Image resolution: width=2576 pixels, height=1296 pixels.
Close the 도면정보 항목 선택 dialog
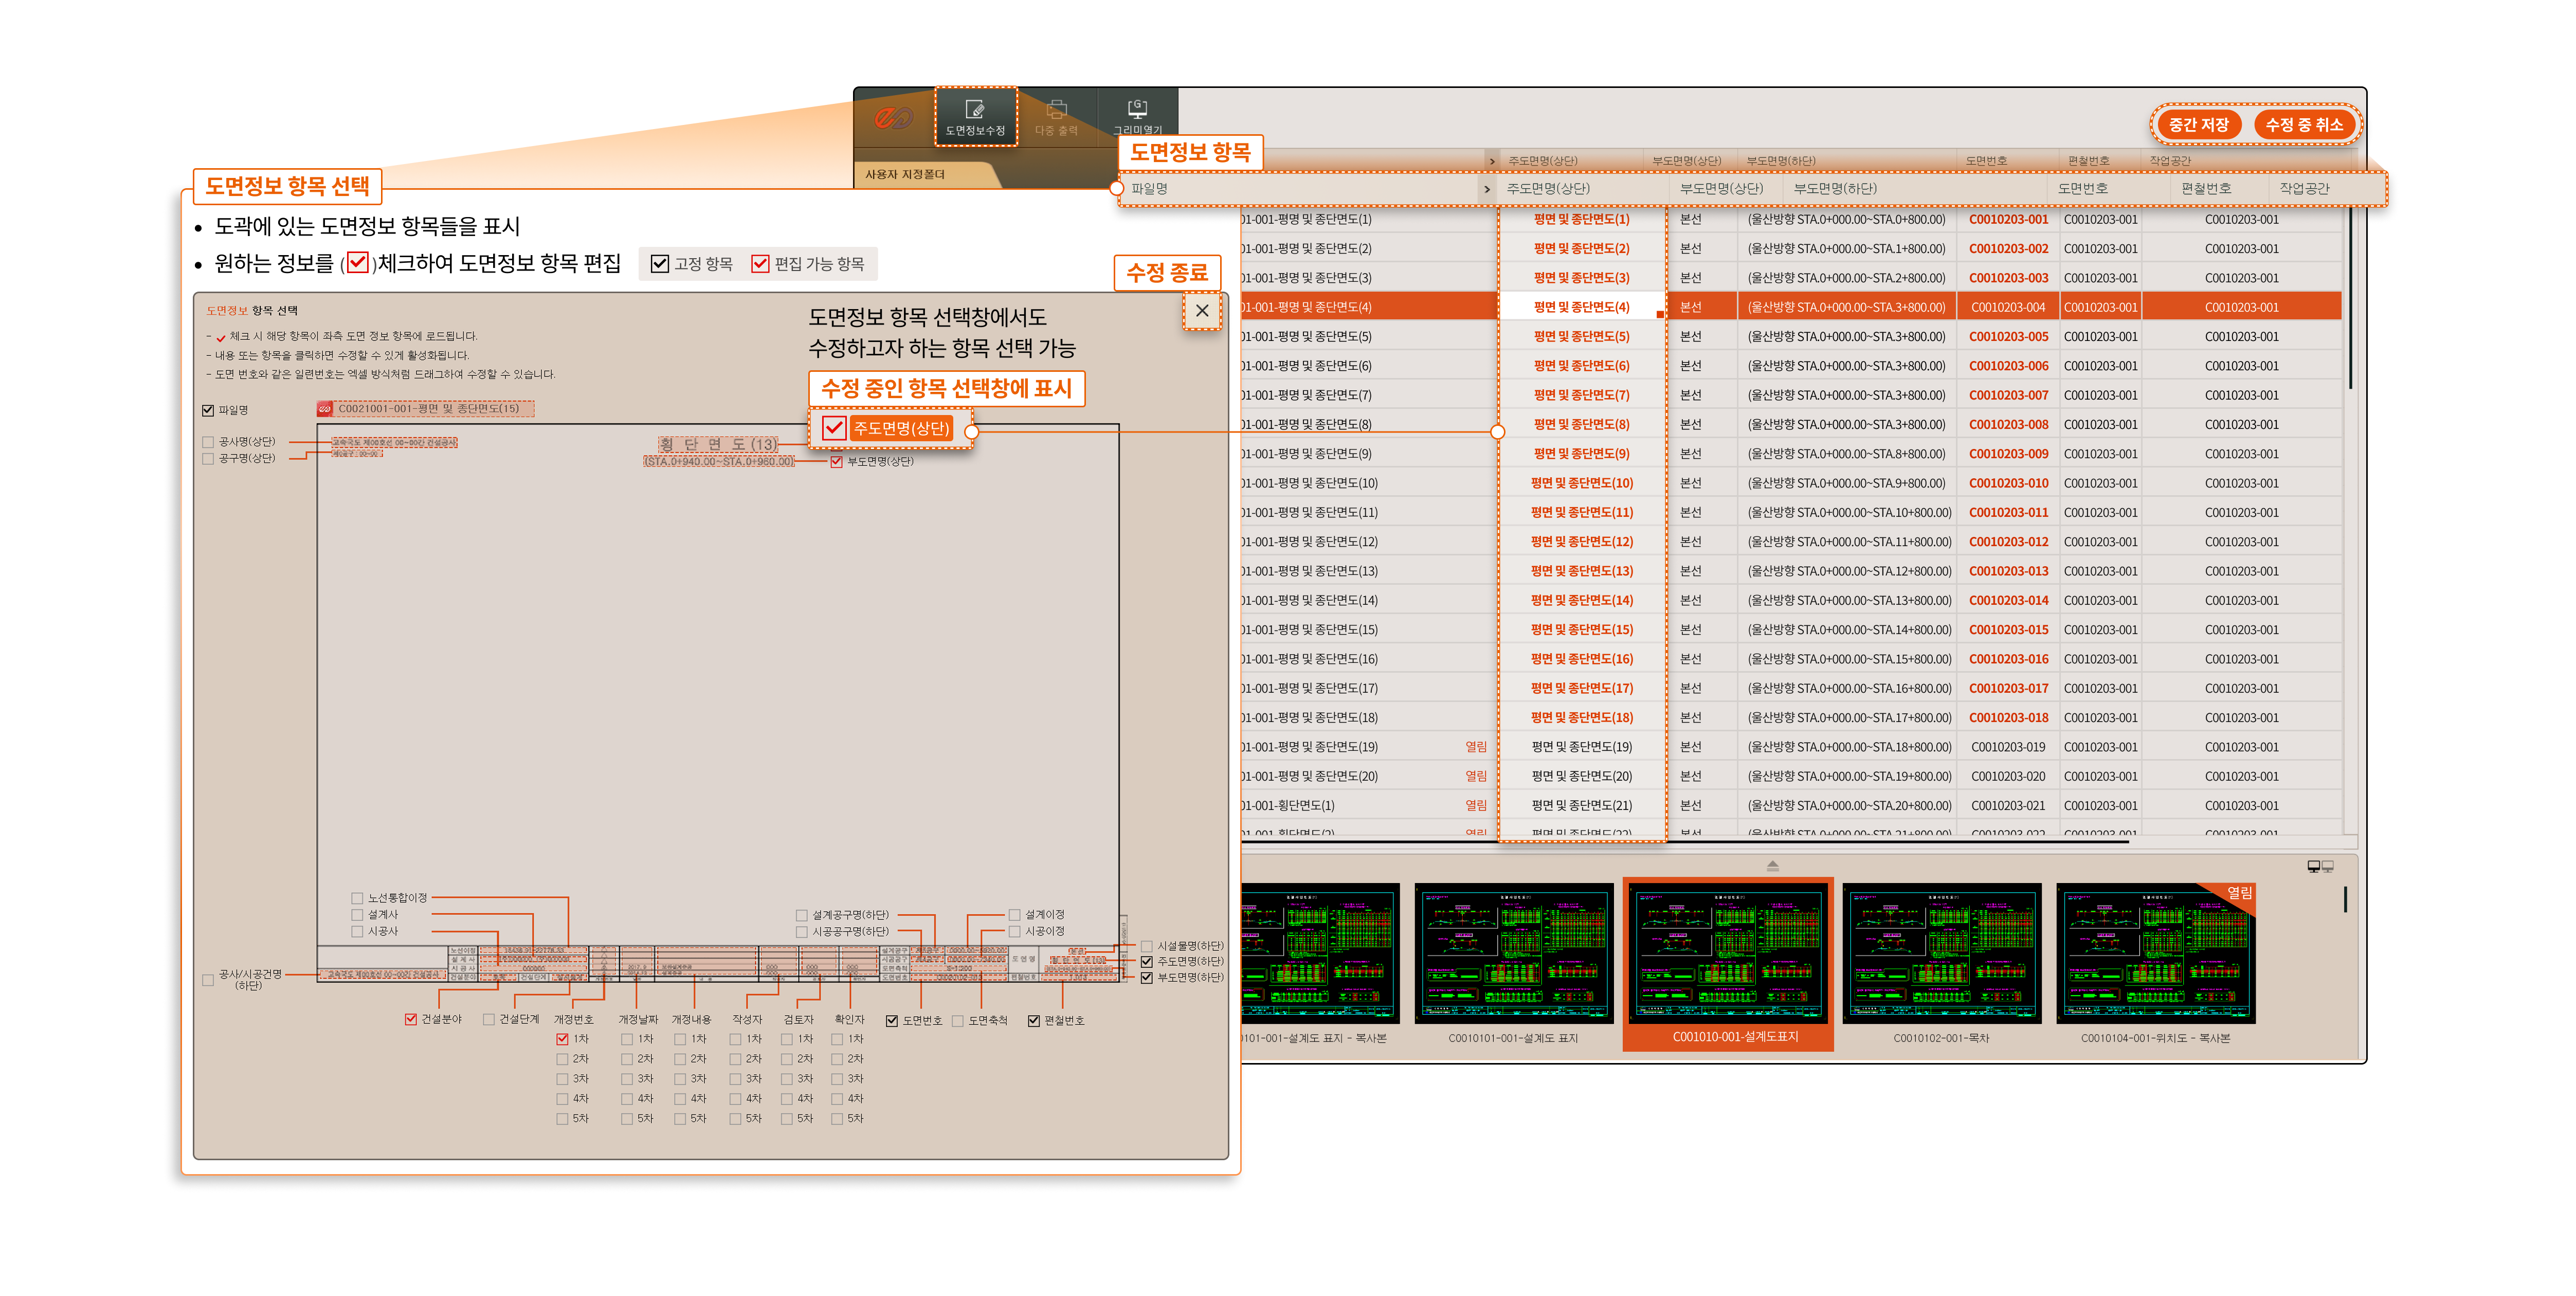[x=1202, y=311]
